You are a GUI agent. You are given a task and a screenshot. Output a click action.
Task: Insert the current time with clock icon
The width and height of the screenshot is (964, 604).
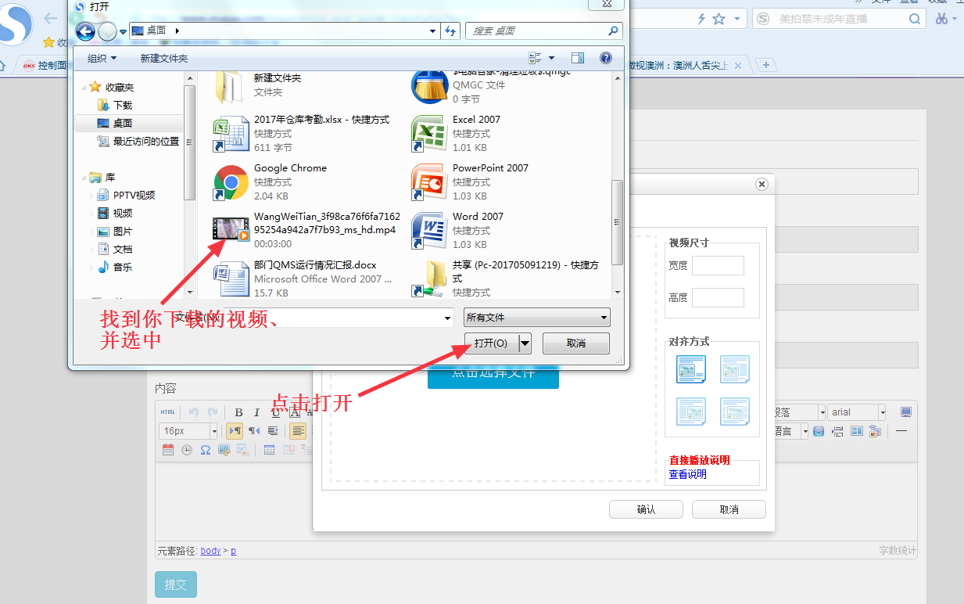click(x=187, y=450)
